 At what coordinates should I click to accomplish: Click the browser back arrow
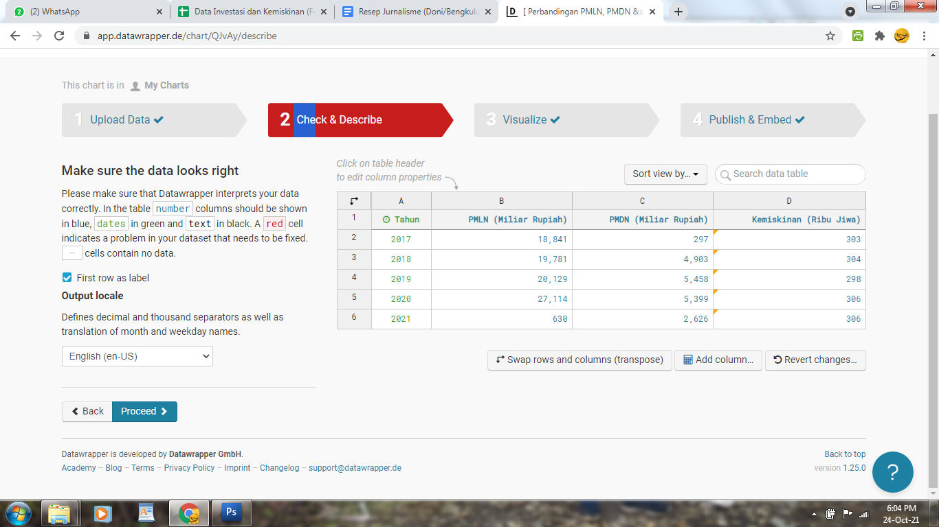coord(15,36)
